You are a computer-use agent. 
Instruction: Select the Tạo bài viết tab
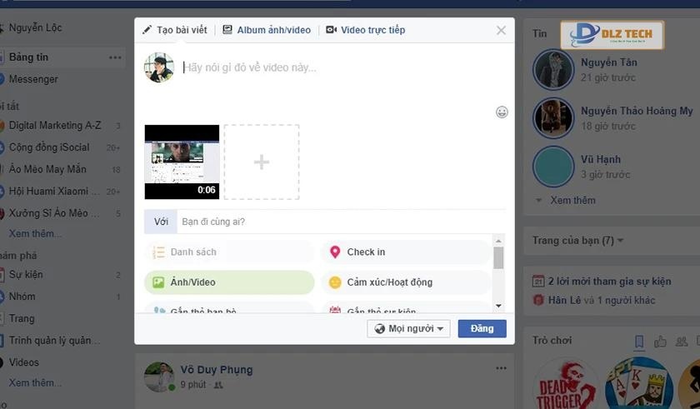(x=178, y=30)
